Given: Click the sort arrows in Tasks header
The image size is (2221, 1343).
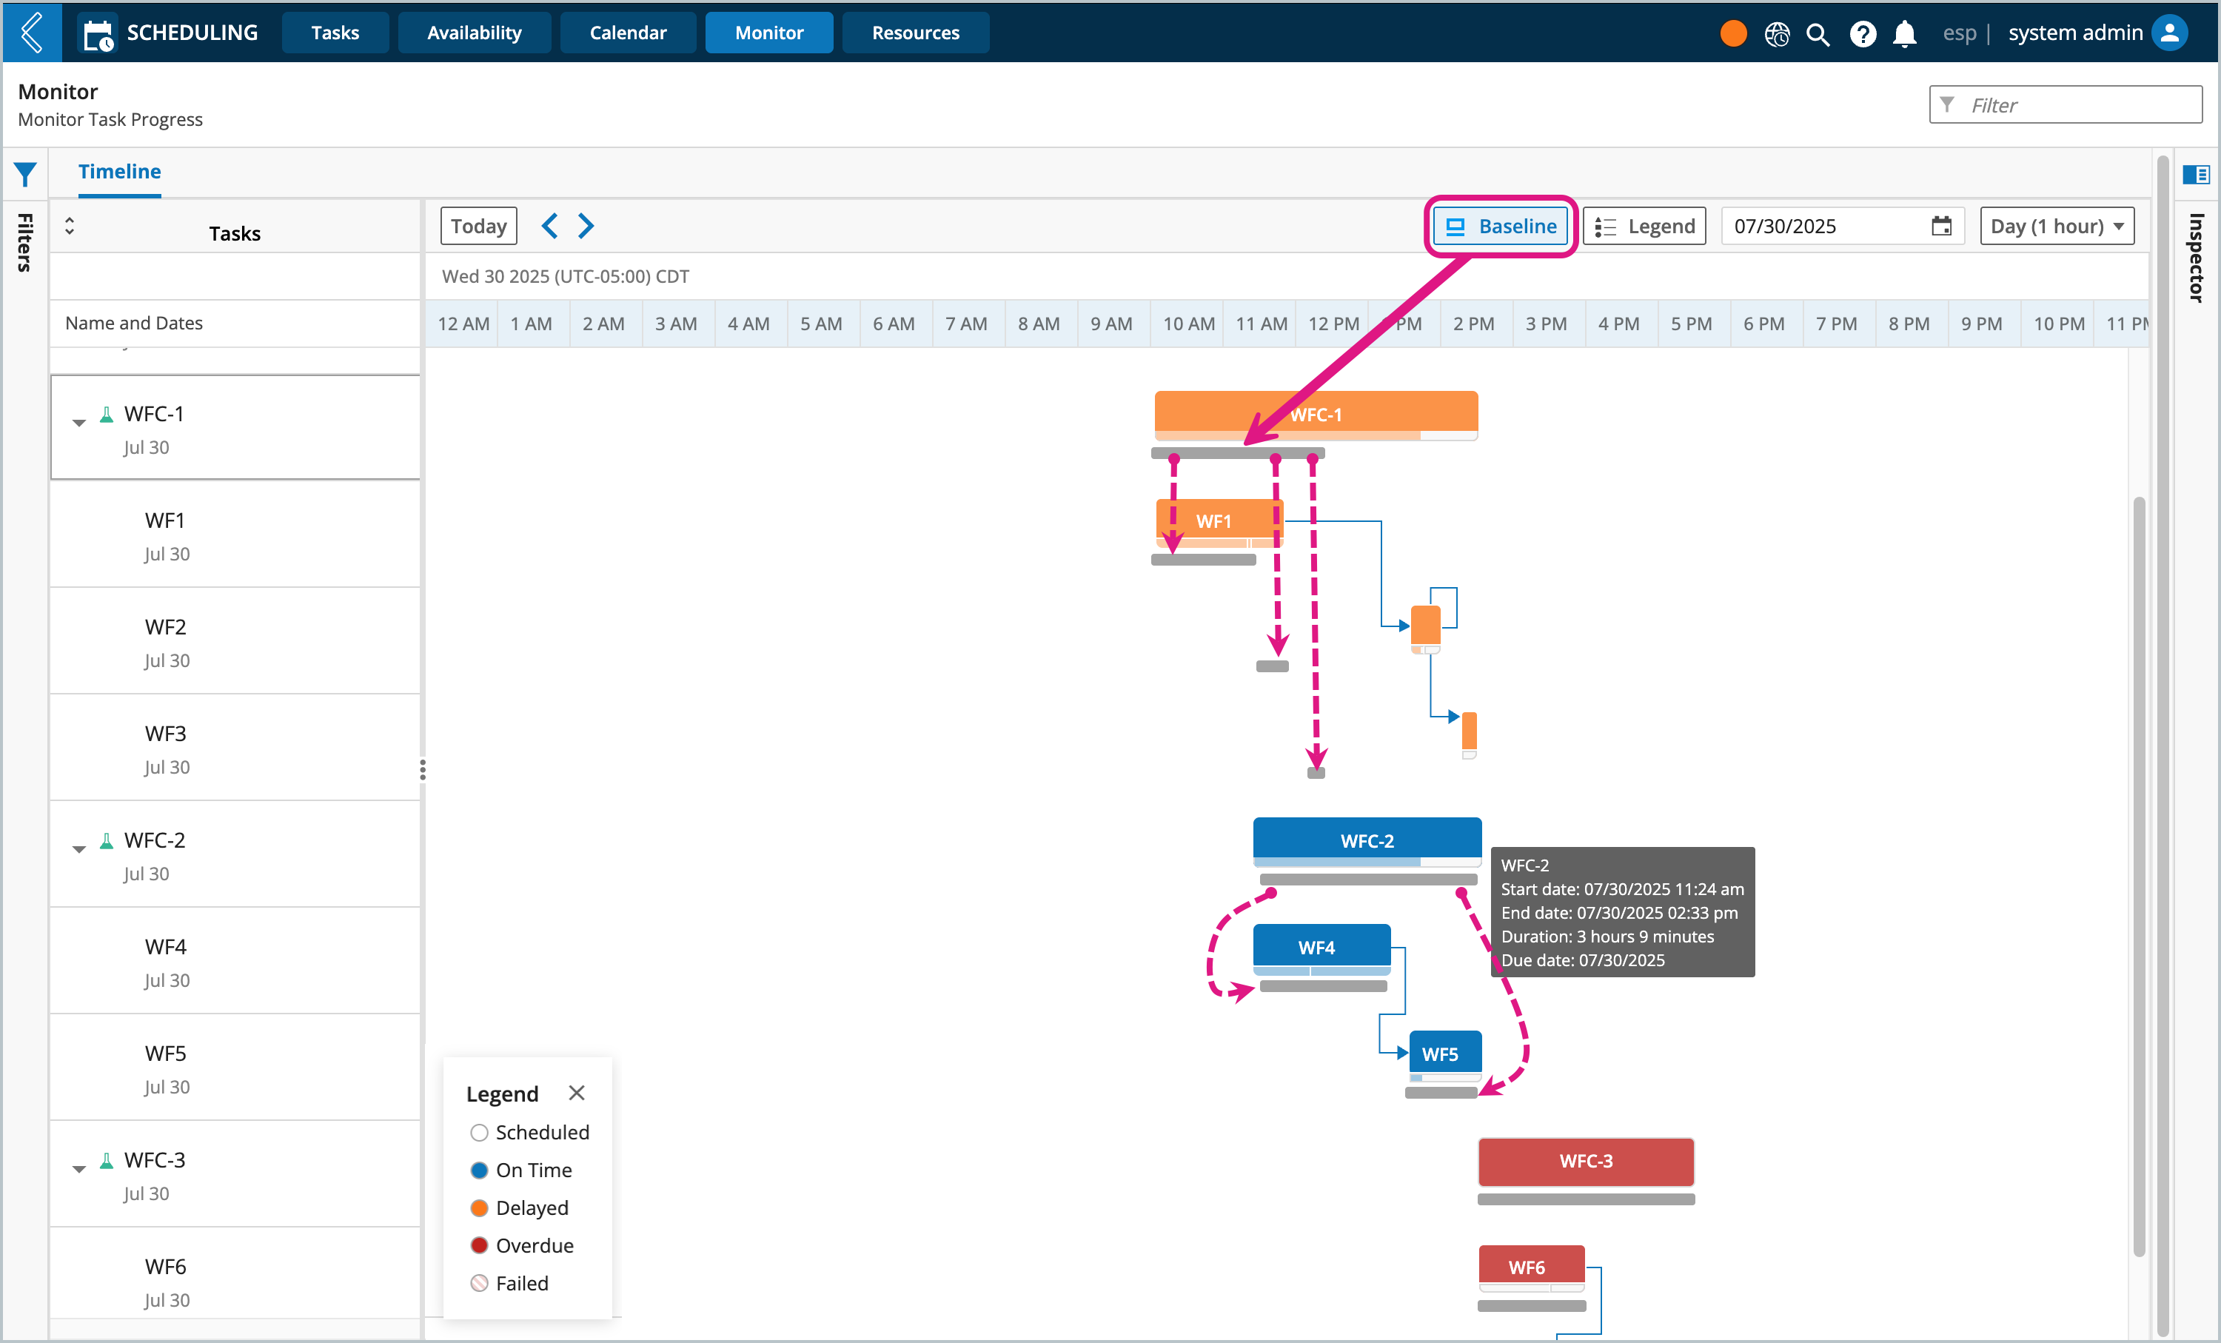Looking at the screenshot, I should pyautogui.click(x=70, y=225).
